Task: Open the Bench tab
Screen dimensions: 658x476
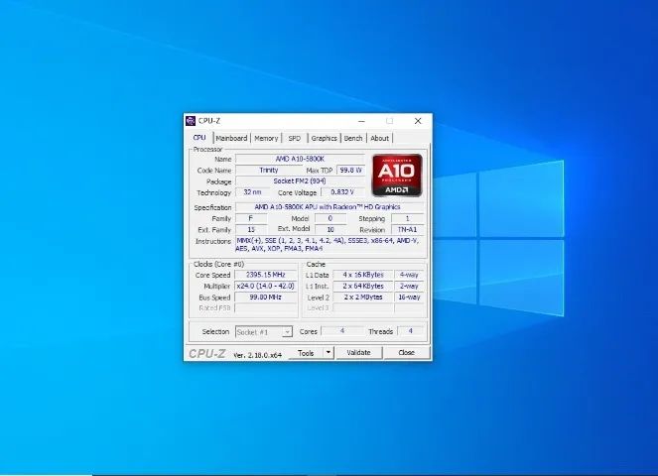Action: click(353, 138)
